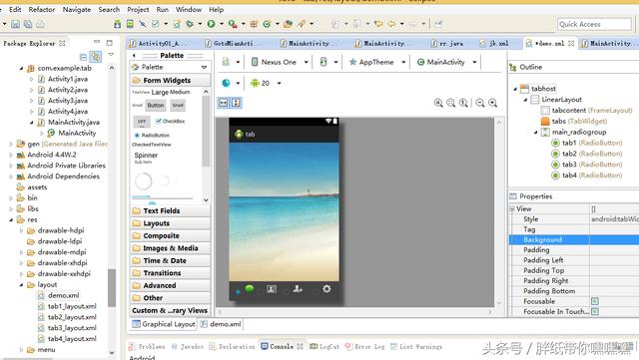
Task: Collapse the main_radiogroup node in Outline
Action: click(x=535, y=133)
